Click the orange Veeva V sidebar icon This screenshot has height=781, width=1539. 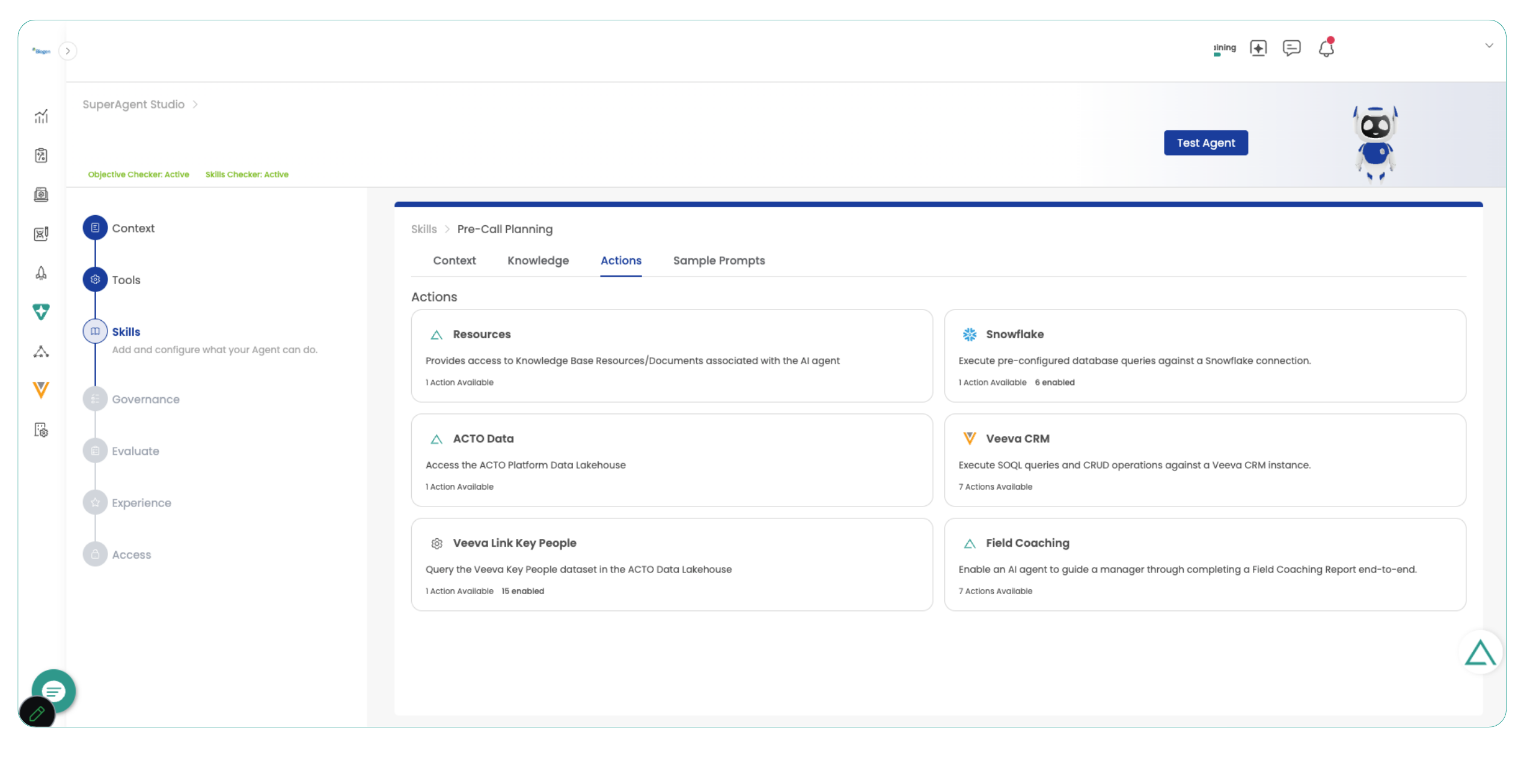pos(41,390)
